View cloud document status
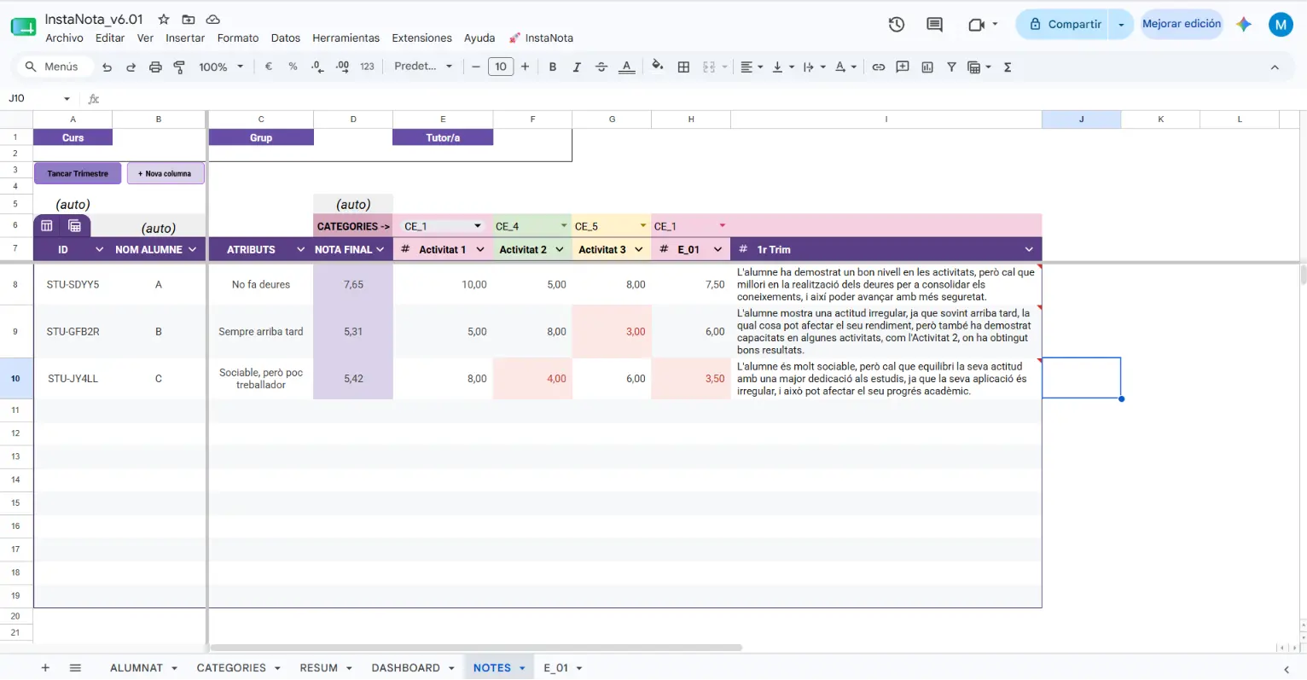 213,19
